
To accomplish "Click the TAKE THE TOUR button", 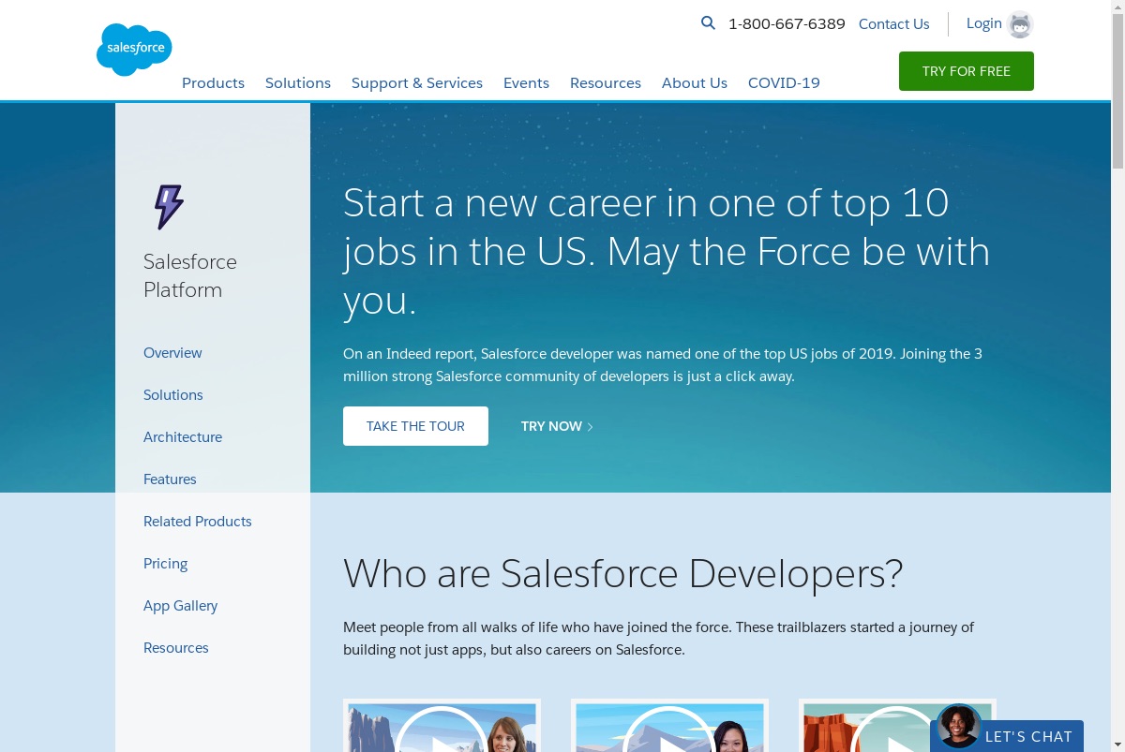I will (x=415, y=426).
